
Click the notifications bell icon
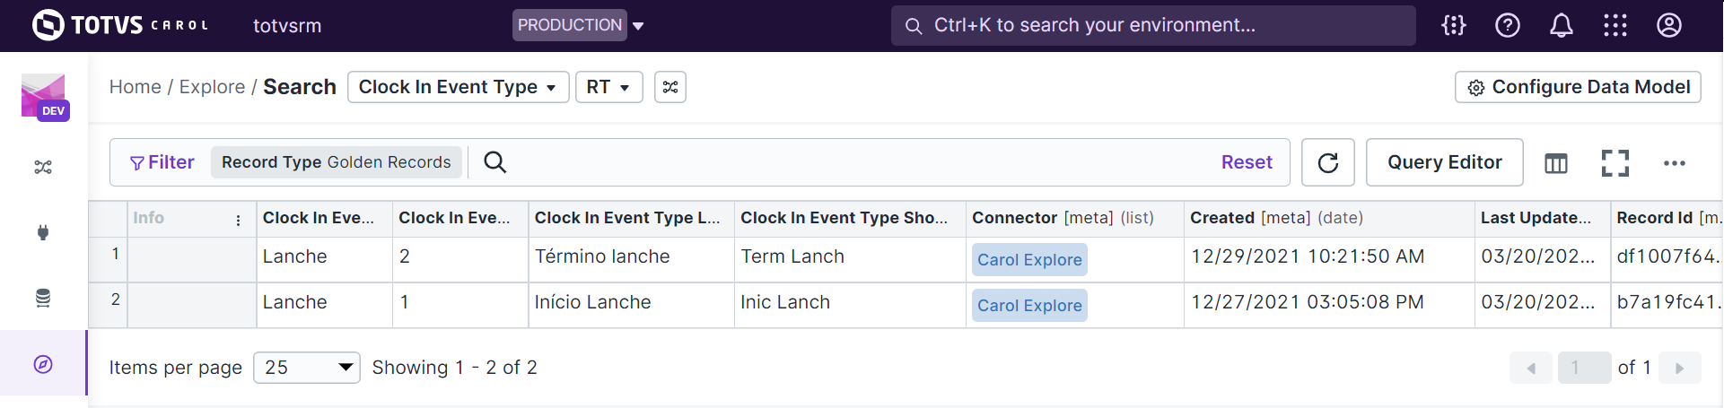click(1561, 25)
